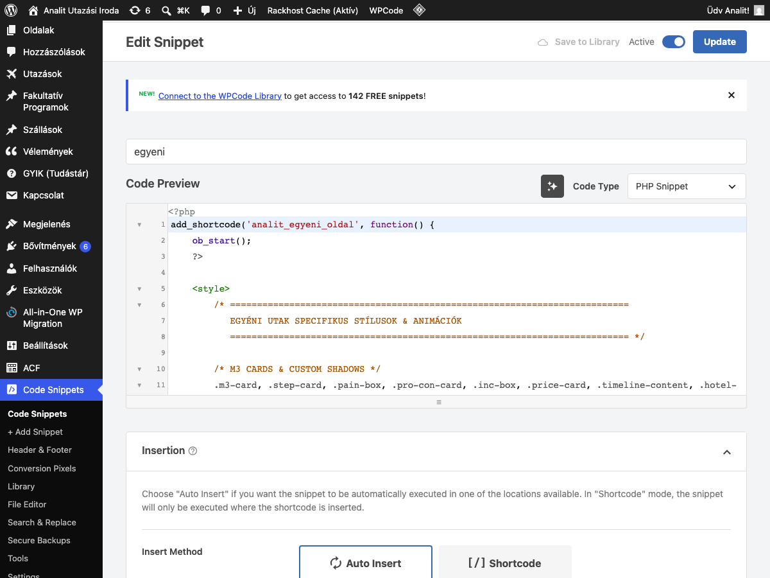Viewport: 770px width, 578px height.
Task: Open Secure Backups submenu
Action: (38, 540)
